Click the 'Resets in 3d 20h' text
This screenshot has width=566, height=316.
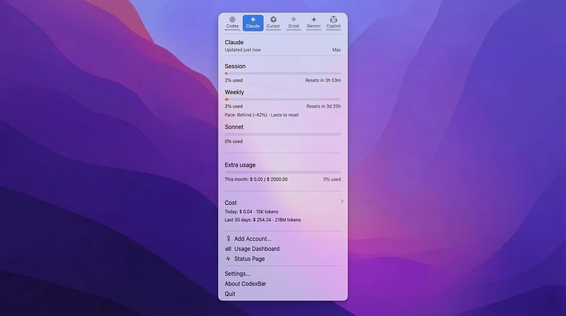[324, 106]
